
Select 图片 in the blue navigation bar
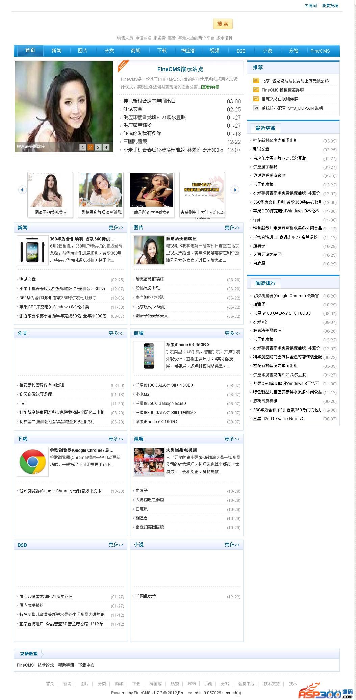tap(83, 51)
